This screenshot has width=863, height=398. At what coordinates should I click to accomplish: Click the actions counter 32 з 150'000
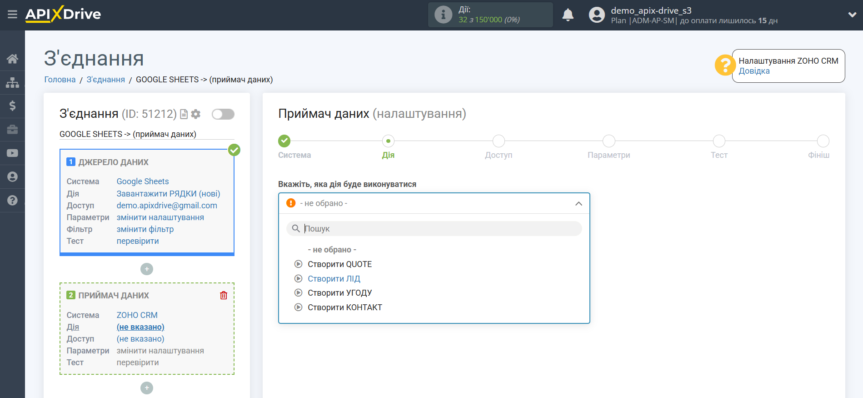pos(489,20)
